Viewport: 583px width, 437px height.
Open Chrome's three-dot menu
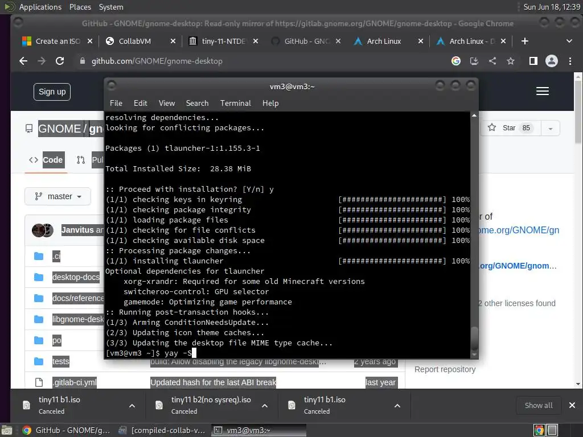click(x=570, y=61)
